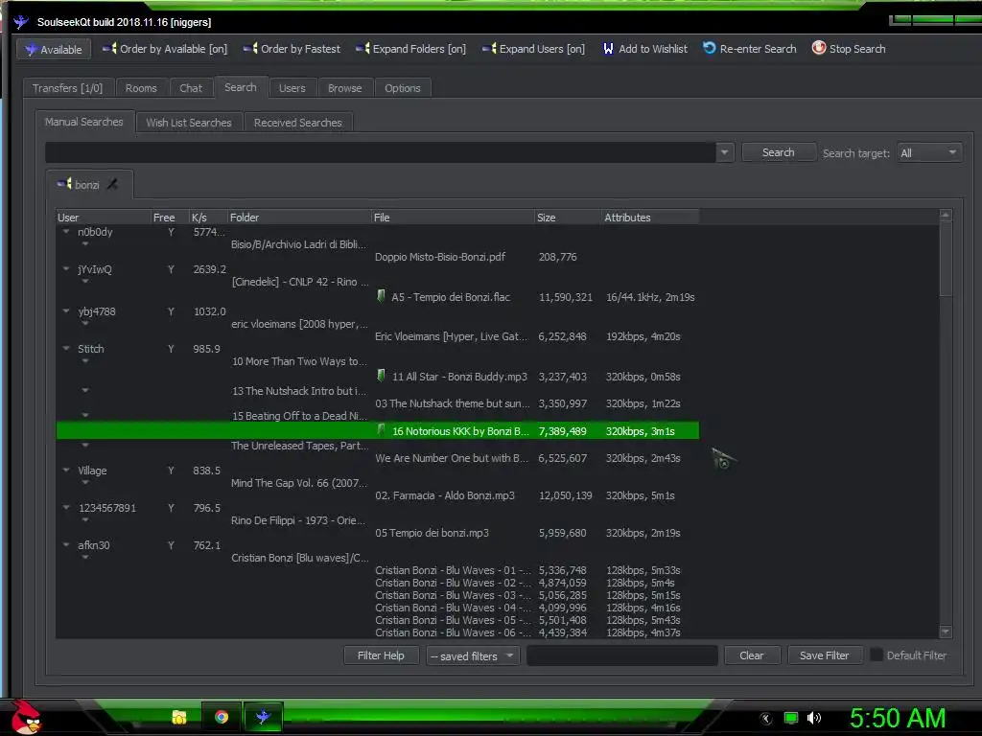
Task: Select file 05 Tempio dei bonzi.mp3
Action: pos(432,533)
